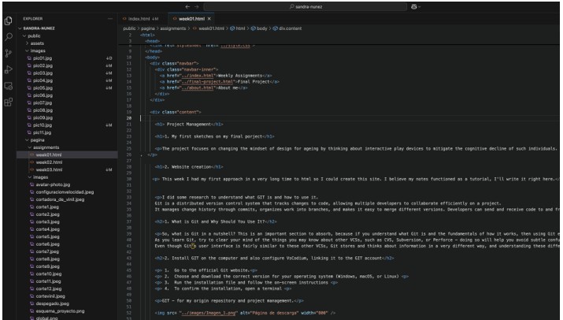Open configuracionvelocidad.jpeg file

(x=65, y=192)
